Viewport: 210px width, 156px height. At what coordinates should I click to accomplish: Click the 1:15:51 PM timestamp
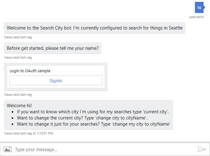[x=45, y=133]
